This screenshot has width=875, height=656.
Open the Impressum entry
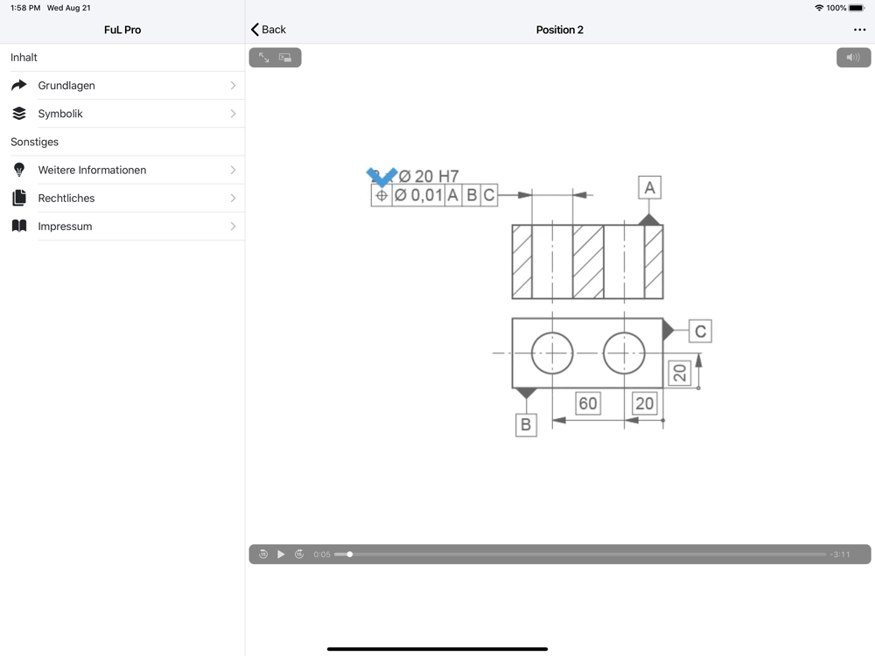[x=122, y=227]
